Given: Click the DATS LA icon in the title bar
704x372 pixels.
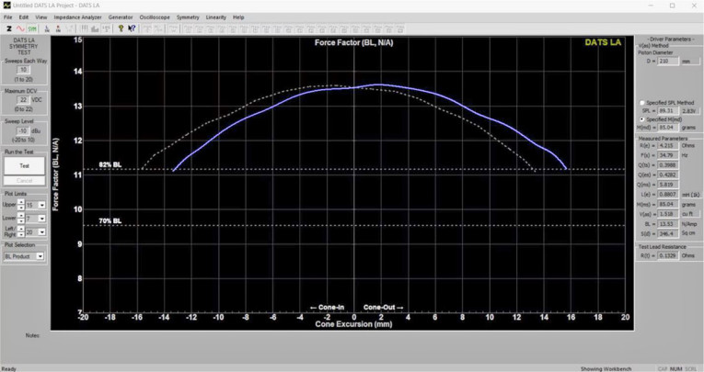Looking at the screenshot, I should (x=6, y=6).
